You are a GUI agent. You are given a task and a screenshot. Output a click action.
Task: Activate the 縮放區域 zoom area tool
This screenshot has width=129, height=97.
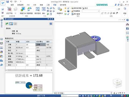tap(38, 11)
